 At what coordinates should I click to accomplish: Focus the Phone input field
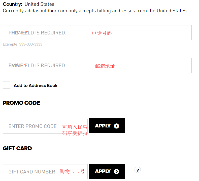[50, 33]
